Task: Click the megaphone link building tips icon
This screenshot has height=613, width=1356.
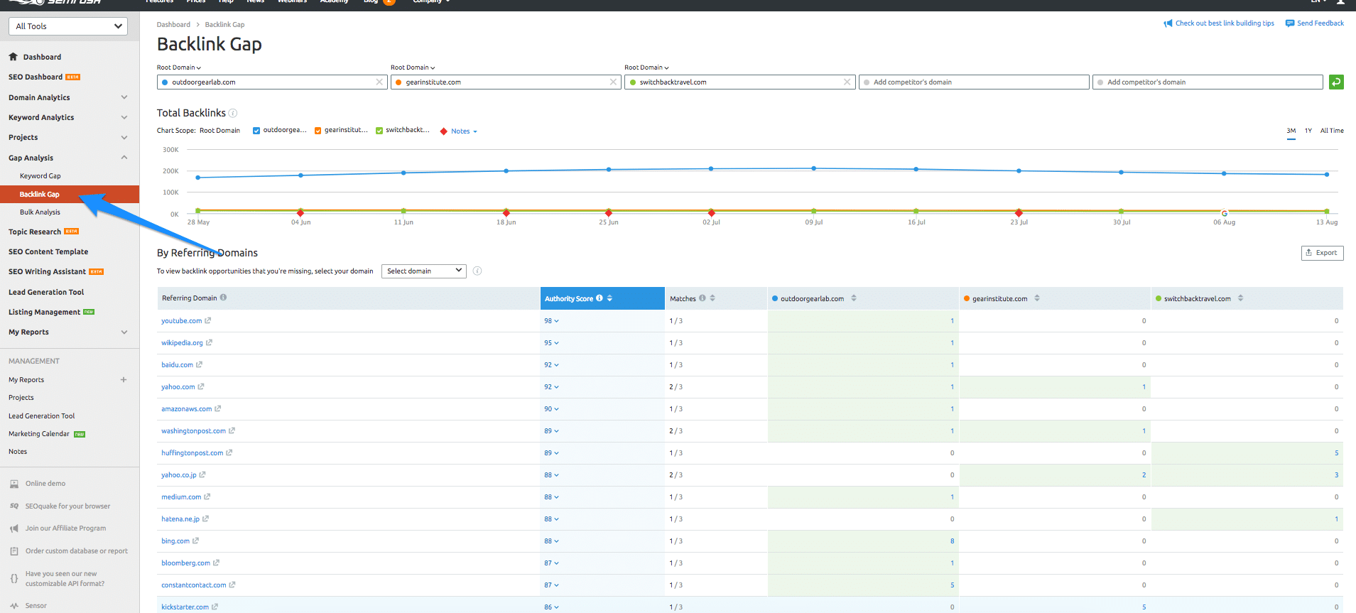Action: click(x=1168, y=23)
